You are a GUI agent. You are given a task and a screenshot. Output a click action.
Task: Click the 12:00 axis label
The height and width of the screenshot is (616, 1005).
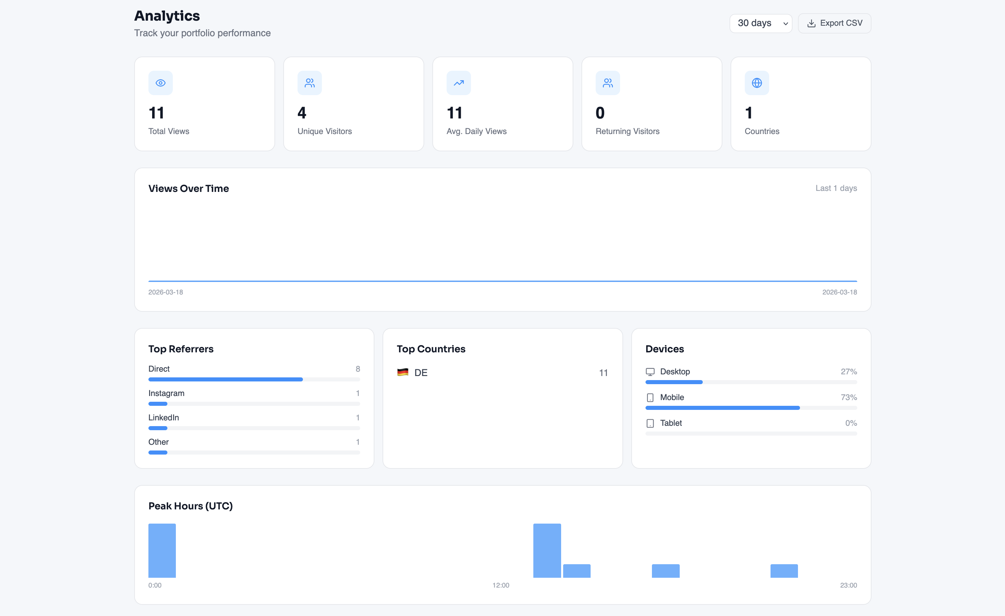tap(500, 586)
